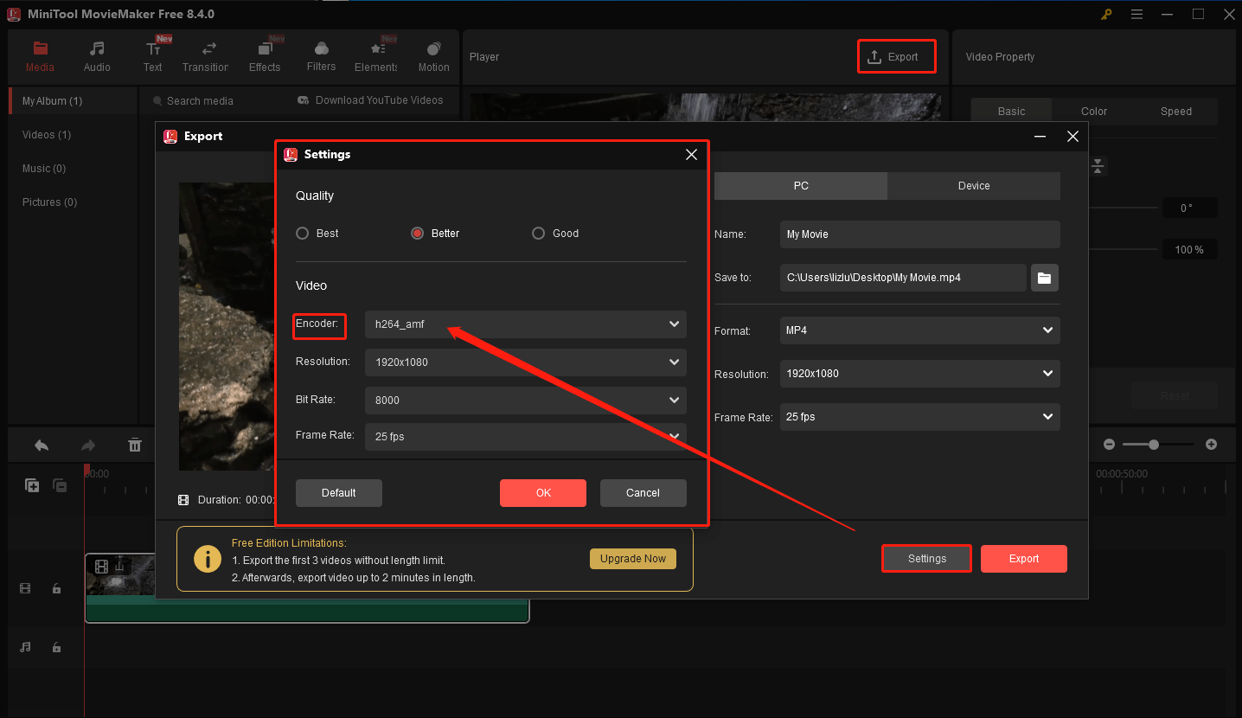1242x718 pixels.
Task: Select the Motion tool
Action: tap(433, 55)
